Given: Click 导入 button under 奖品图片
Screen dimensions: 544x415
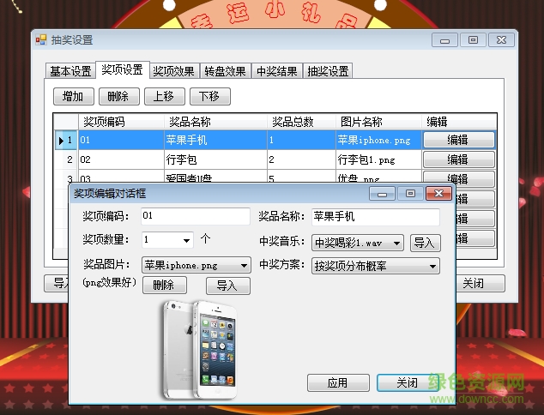Looking at the screenshot, I should pos(228,286).
